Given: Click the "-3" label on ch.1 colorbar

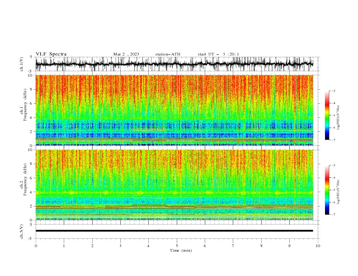Looking at the screenshot, I should (x=334, y=91).
